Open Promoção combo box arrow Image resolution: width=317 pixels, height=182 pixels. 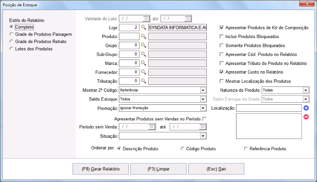coord(203,108)
